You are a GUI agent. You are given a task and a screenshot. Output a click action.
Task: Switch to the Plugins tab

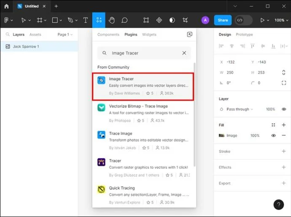coord(131,34)
